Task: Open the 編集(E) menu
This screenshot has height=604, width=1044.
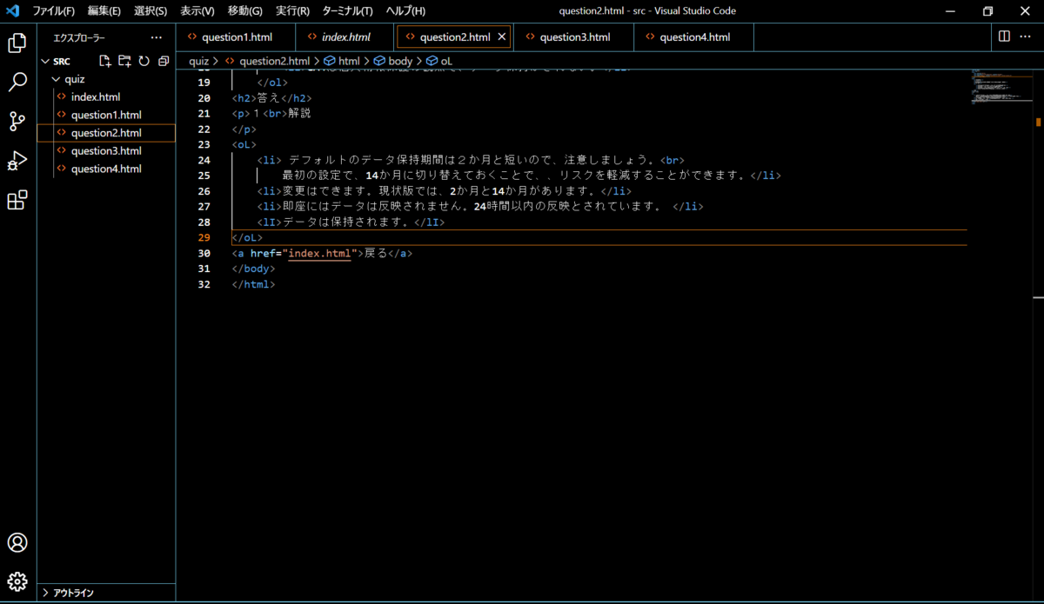Action: pos(104,11)
